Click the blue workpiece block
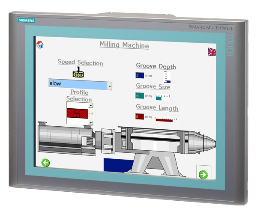 pos(118,165)
